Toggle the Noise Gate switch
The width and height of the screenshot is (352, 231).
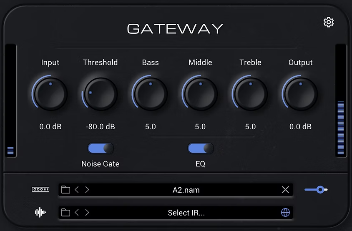pos(101,148)
